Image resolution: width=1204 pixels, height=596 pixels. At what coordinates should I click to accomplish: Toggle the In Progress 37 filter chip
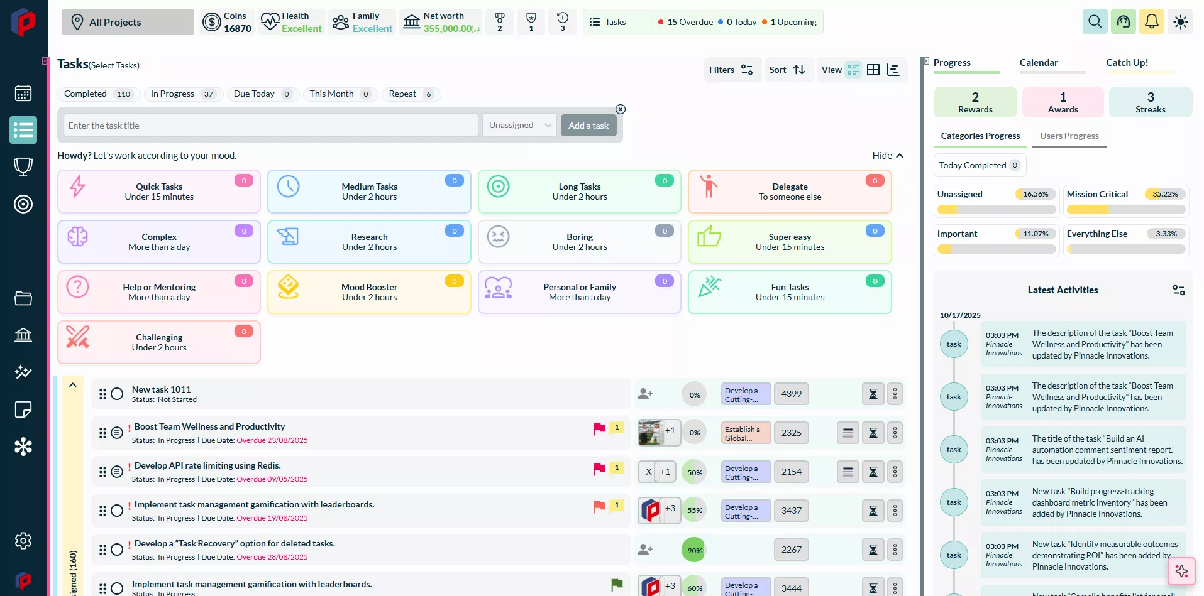coord(184,94)
